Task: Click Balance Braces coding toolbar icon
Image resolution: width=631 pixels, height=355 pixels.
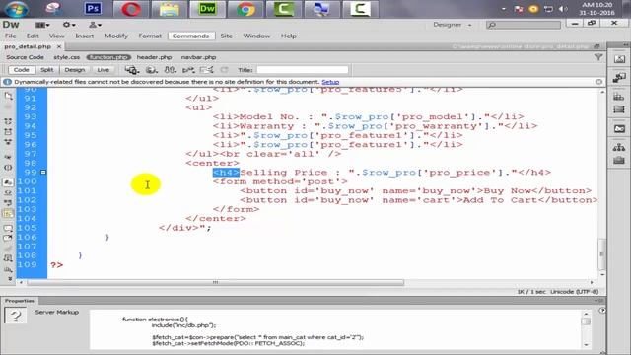Action: (8, 167)
